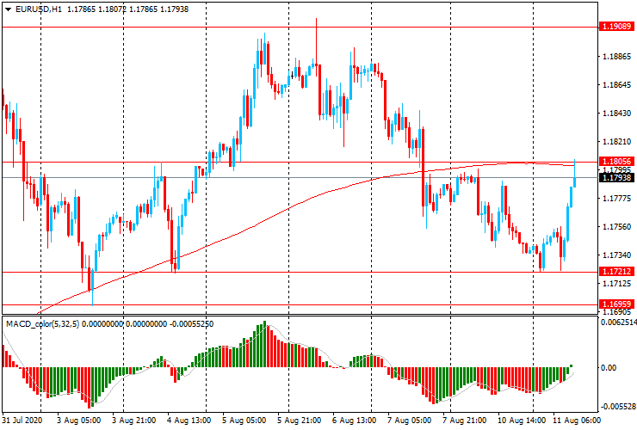Image resolution: width=637 pixels, height=430 pixels.
Task: Click the 31 Jul 2020 date label
Action: click(22, 421)
